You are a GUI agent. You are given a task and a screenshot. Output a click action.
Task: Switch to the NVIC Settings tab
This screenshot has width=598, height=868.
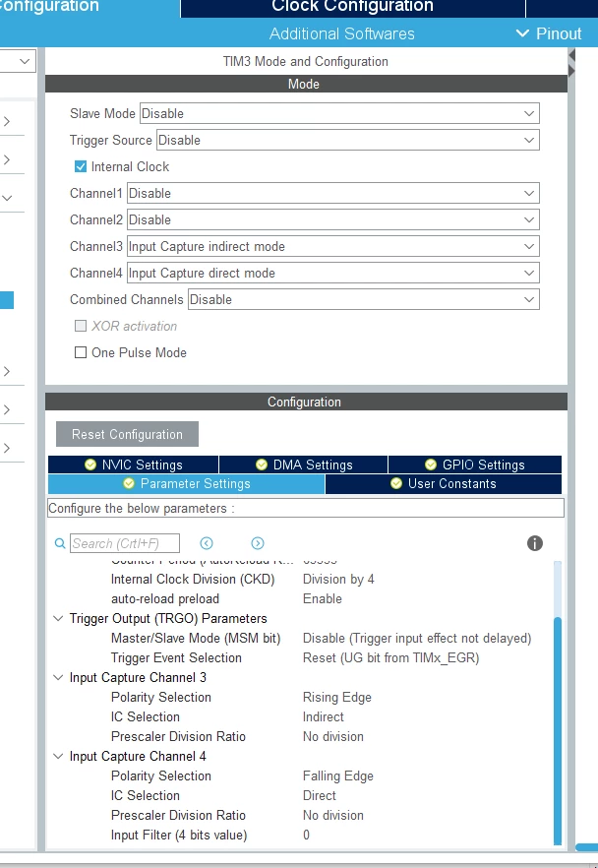click(x=134, y=465)
